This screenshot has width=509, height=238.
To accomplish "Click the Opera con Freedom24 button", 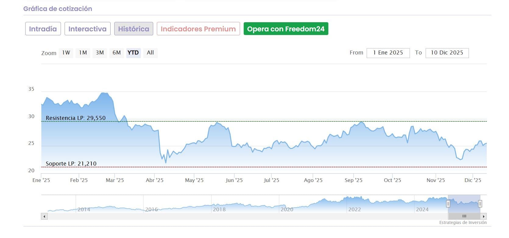I will click(x=286, y=29).
